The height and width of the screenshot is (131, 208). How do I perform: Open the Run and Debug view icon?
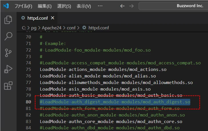8,69
